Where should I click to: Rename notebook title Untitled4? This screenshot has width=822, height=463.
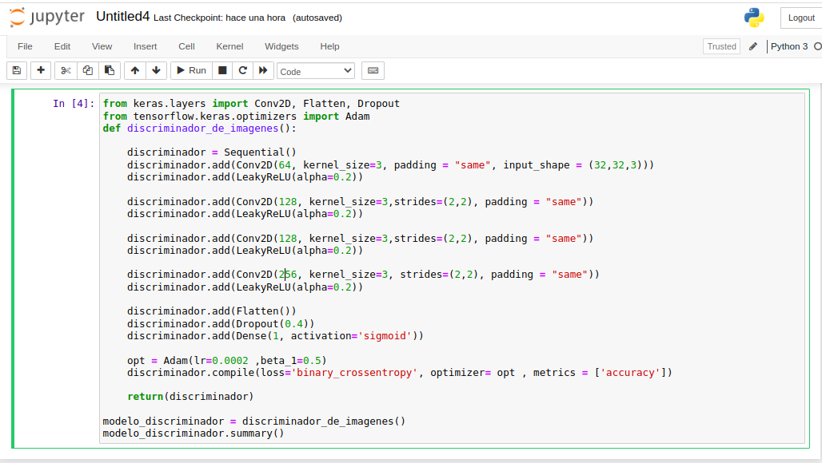point(122,17)
